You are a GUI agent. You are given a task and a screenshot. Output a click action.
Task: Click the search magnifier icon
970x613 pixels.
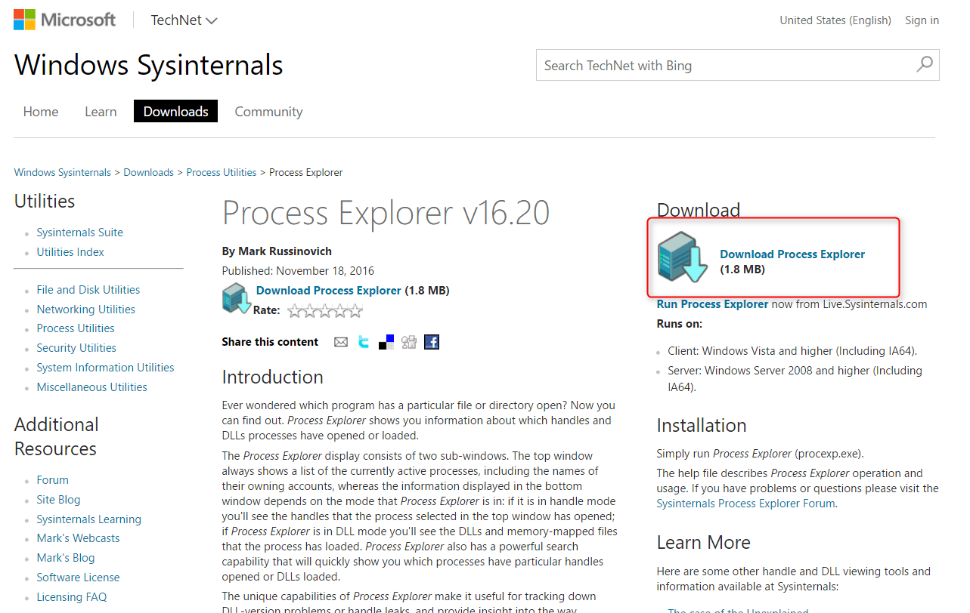[924, 65]
